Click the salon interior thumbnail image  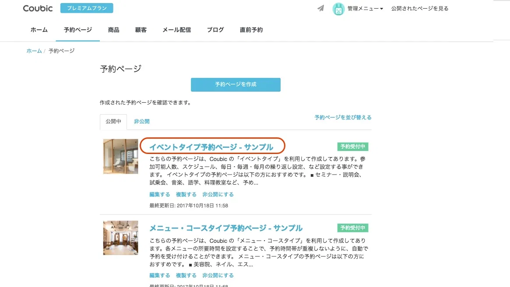(x=120, y=238)
